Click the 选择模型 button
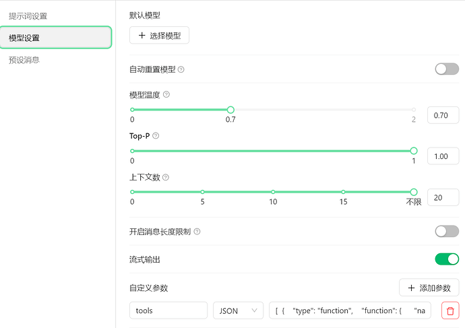The image size is (465, 328). (159, 36)
